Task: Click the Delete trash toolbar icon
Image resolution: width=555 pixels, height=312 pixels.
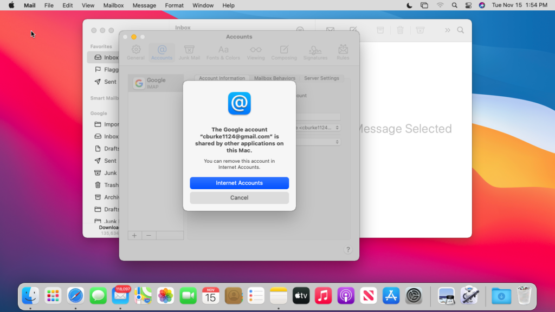Action: [401, 30]
